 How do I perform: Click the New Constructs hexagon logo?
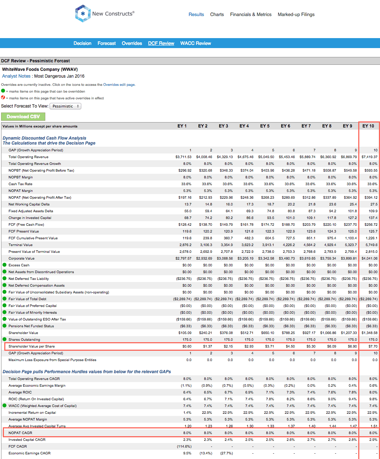pyautogui.click(x=83, y=14)
